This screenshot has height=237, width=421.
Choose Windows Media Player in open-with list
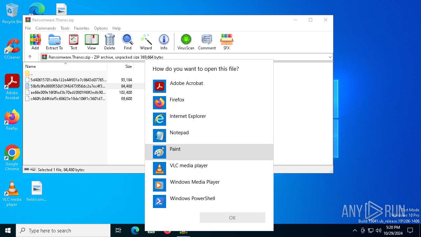coord(209,185)
